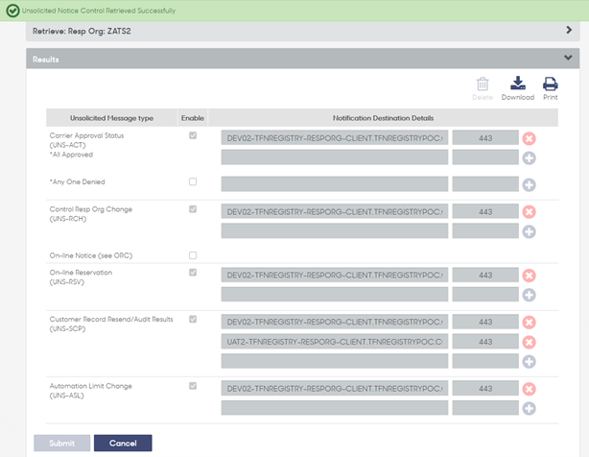
Task: Remove the Carrier Approval Status destination entry
Action: tap(529, 138)
